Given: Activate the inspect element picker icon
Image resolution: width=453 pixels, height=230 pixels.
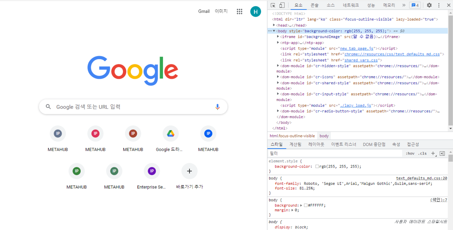Looking at the screenshot, I should (273, 5).
